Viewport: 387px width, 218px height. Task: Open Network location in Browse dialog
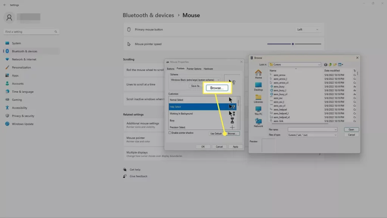[258, 123]
